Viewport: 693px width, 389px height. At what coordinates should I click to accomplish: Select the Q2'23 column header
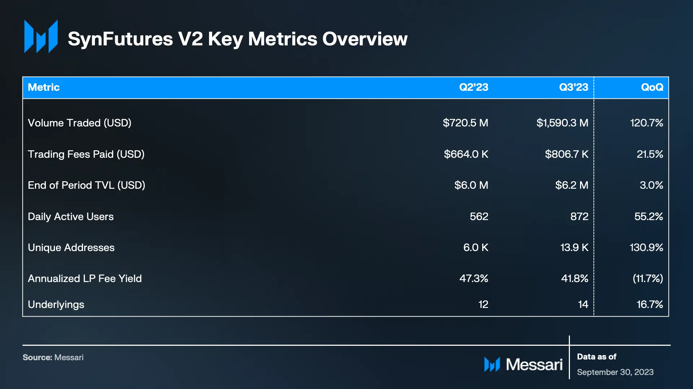(x=474, y=87)
